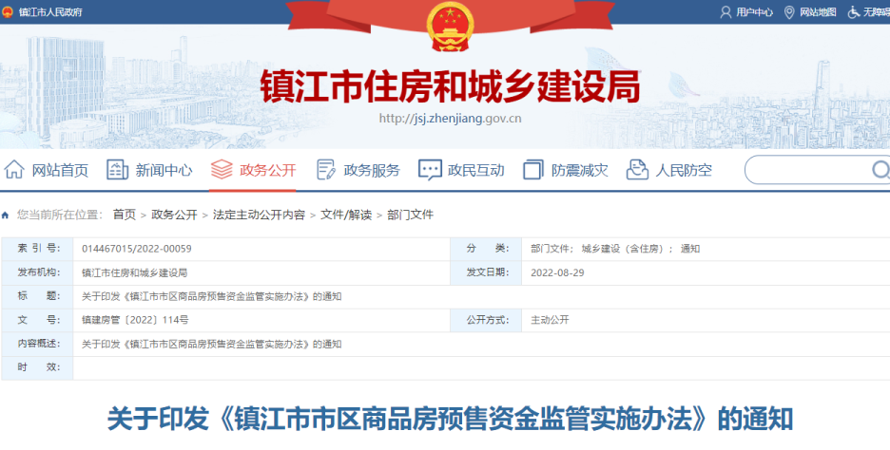Click the chat bubble icon of 政民互动

[430, 169]
